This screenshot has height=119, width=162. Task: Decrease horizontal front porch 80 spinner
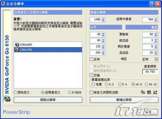(x=103, y=42)
